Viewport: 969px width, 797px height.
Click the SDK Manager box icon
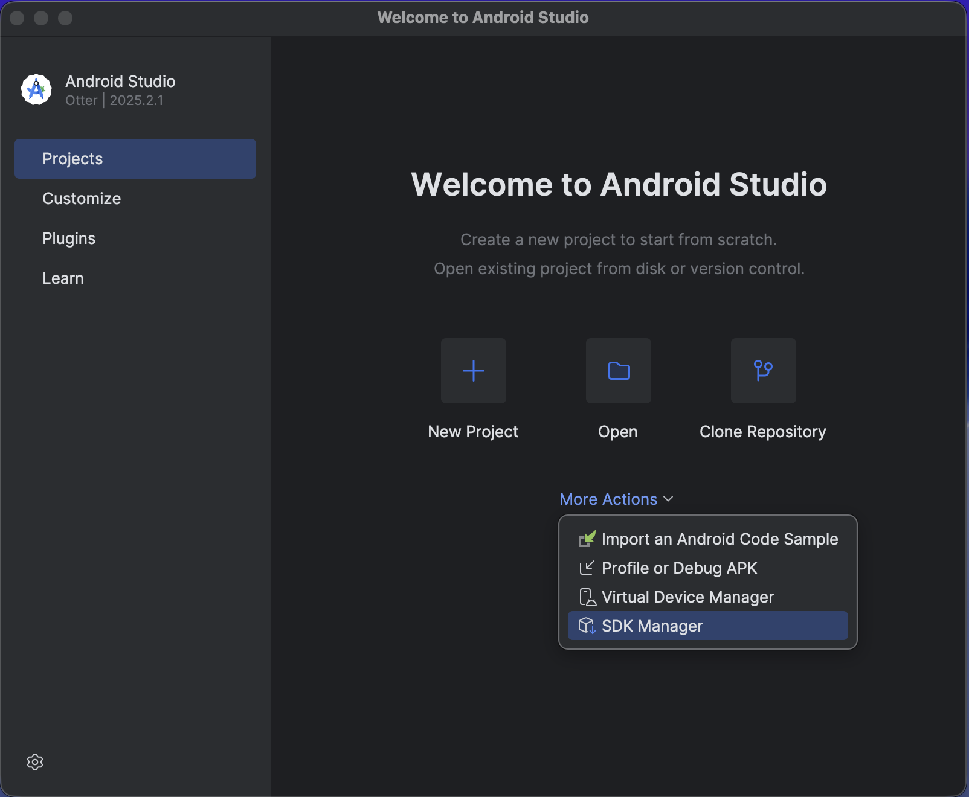(x=587, y=626)
